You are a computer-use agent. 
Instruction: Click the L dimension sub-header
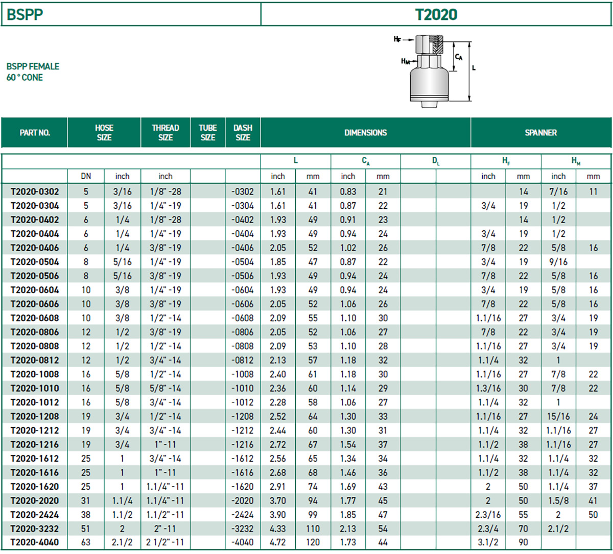[296, 160]
